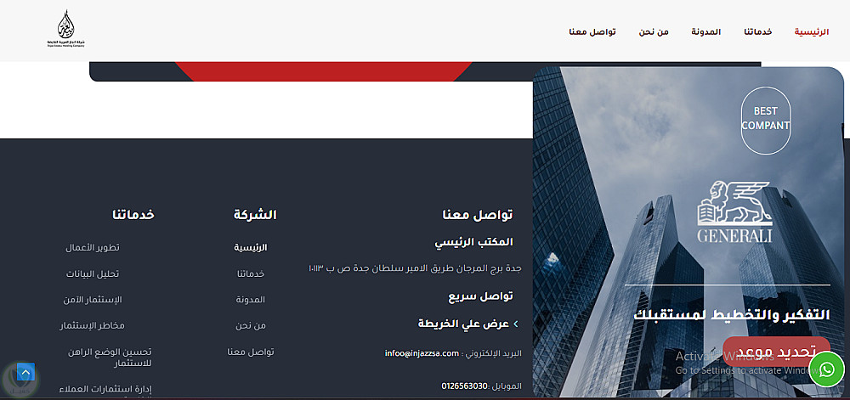Open المدونة in the top navigation
Screen dimensions: 850x400
pyautogui.click(x=705, y=32)
